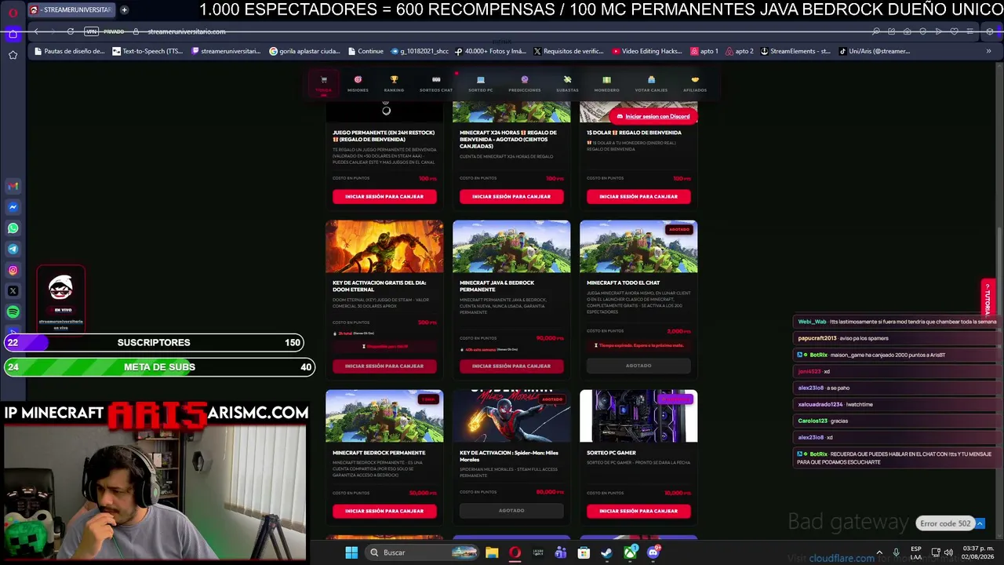Screen dimensions: 1004x565
Task: Open Xbox app from the taskbar
Action: [x=630, y=552]
